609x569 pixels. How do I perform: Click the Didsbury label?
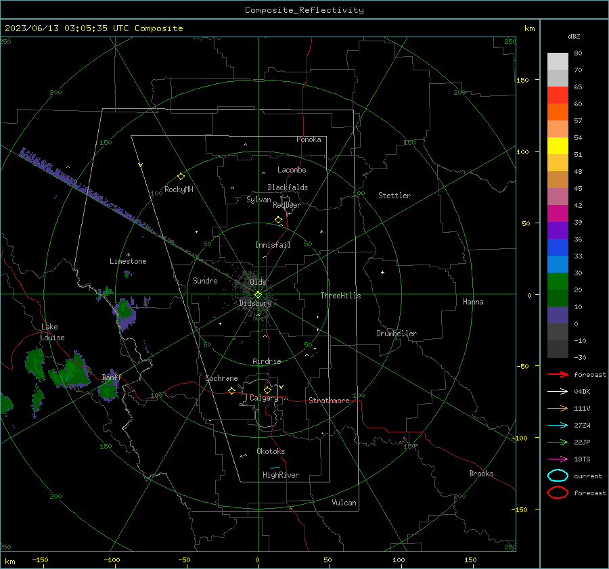tap(255, 303)
